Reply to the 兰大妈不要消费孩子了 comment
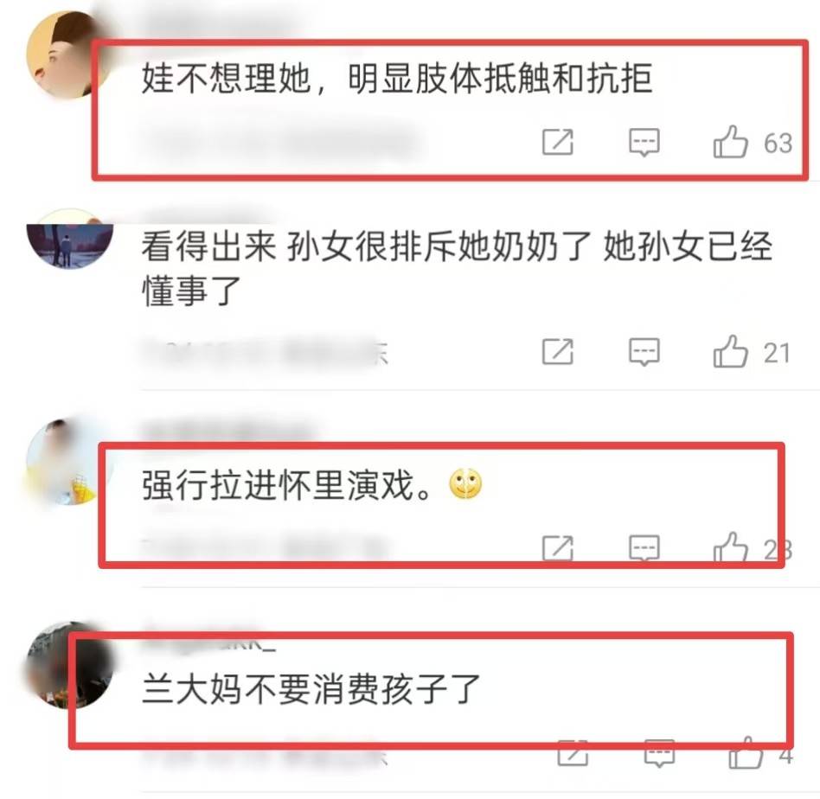 tap(659, 753)
